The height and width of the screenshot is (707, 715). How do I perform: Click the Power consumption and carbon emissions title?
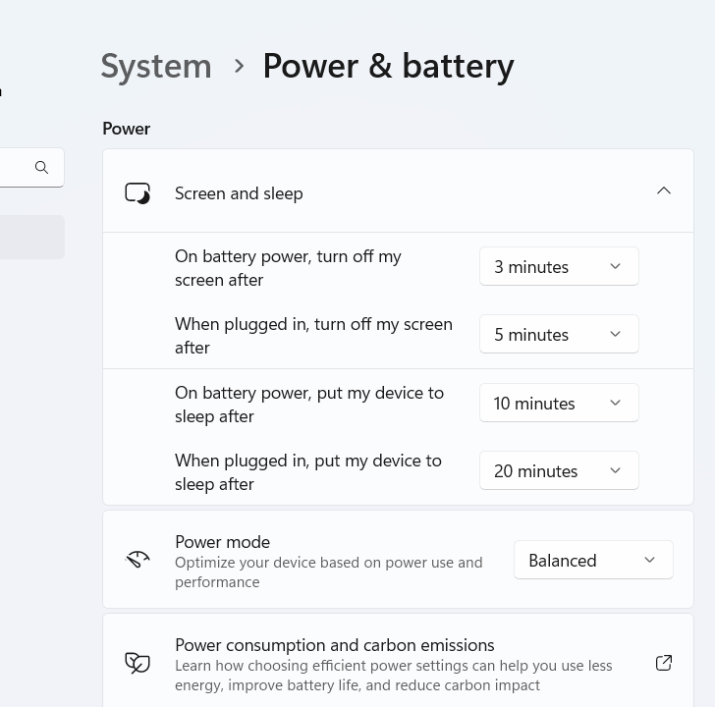(x=334, y=645)
